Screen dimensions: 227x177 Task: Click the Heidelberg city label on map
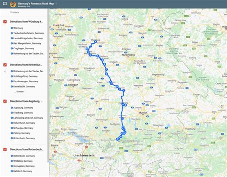click(58, 57)
